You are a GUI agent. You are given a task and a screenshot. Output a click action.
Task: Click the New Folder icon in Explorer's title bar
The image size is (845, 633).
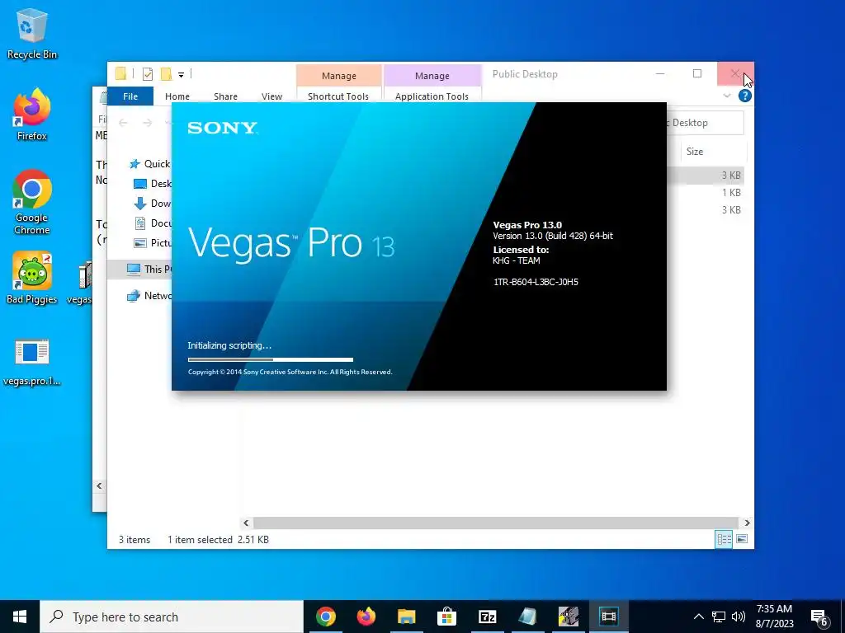[167, 73]
